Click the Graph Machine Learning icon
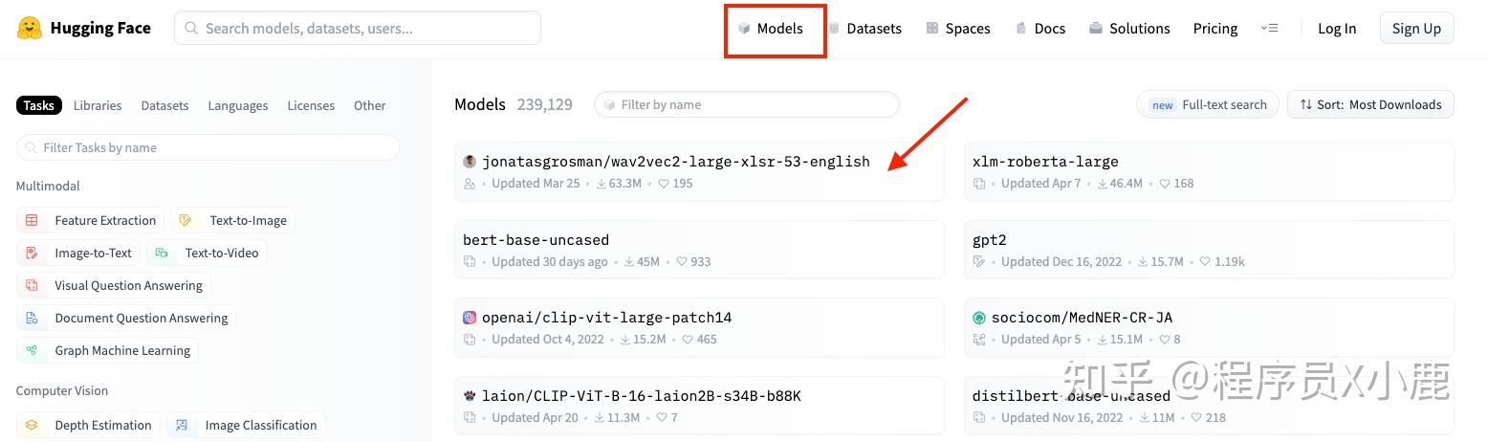This screenshot has width=1488, height=442. point(32,350)
